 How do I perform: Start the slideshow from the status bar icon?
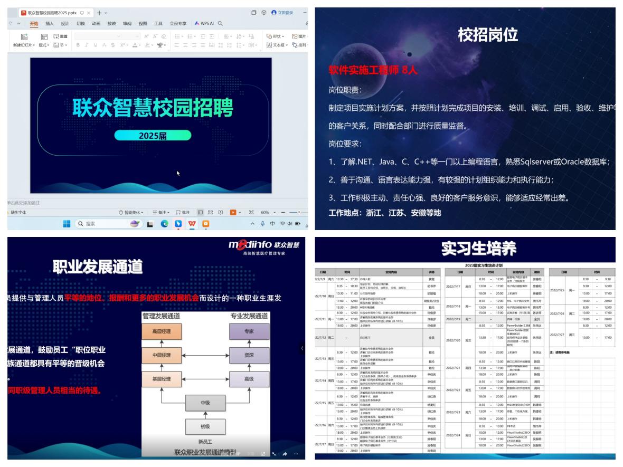pyautogui.click(x=232, y=212)
